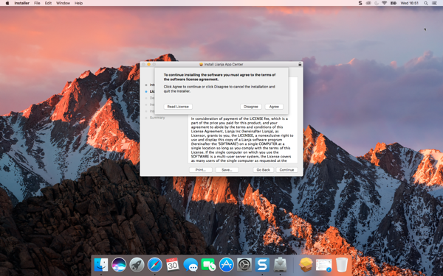Open the Edit menu
443x276 pixels.
48,3
